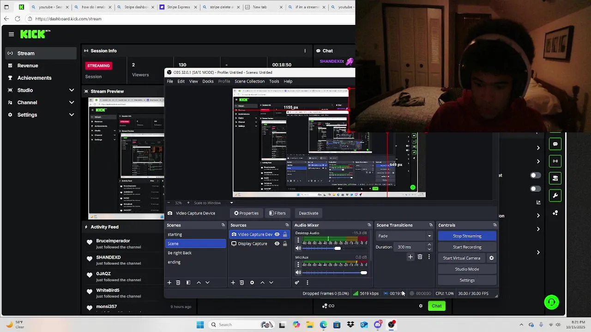The height and width of the screenshot is (332, 591).
Task: Open OBS Scene Collection menu
Action: pyautogui.click(x=249, y=82)
